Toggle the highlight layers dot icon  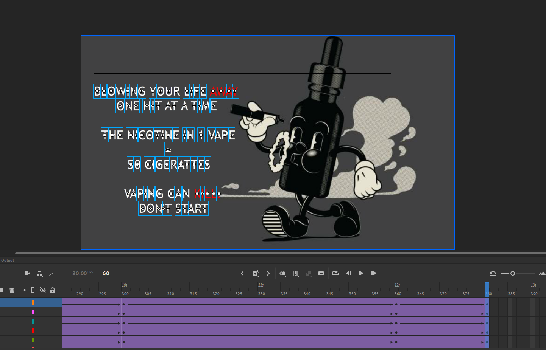click(25, 290)
